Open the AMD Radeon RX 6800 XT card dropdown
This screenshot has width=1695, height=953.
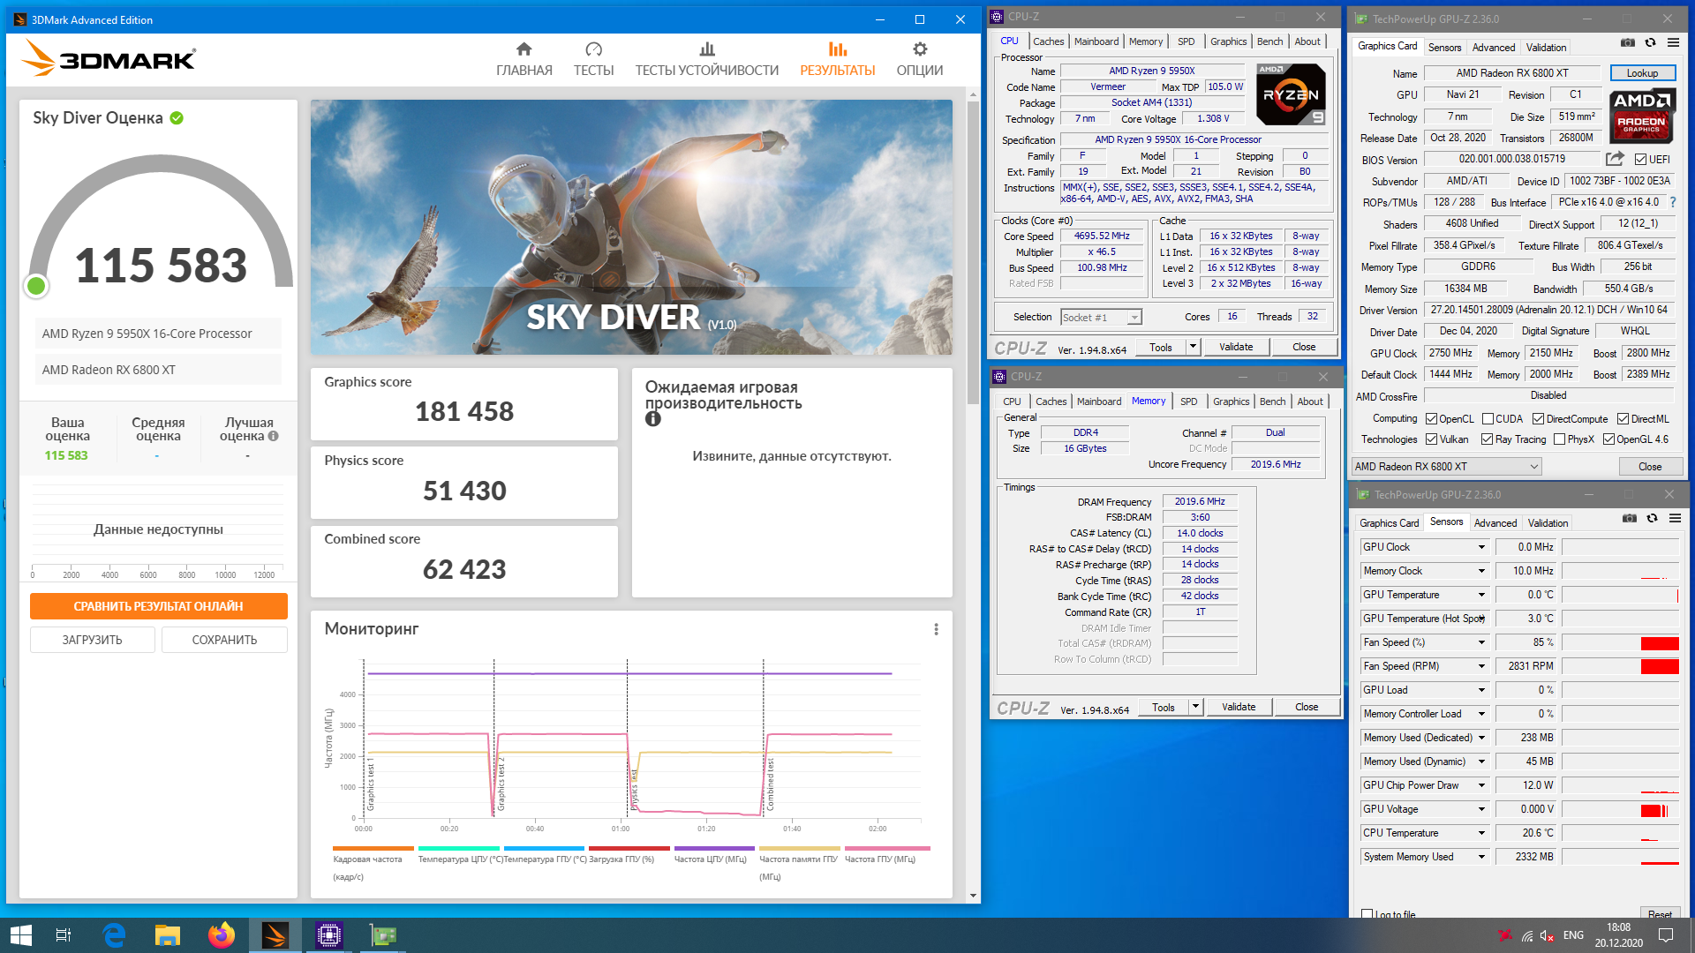tap(1446, 466)
